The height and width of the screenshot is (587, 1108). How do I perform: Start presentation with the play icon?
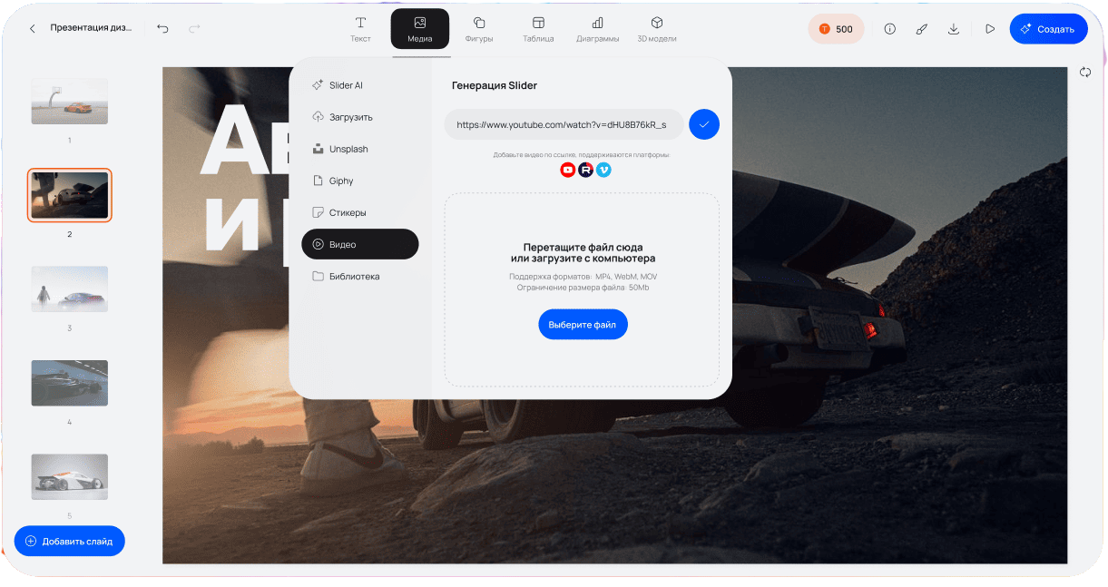tap(989, 29)
